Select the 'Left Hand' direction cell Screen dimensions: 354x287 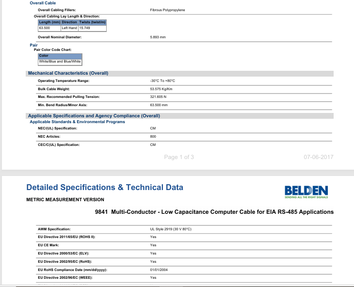click(69, 28)
